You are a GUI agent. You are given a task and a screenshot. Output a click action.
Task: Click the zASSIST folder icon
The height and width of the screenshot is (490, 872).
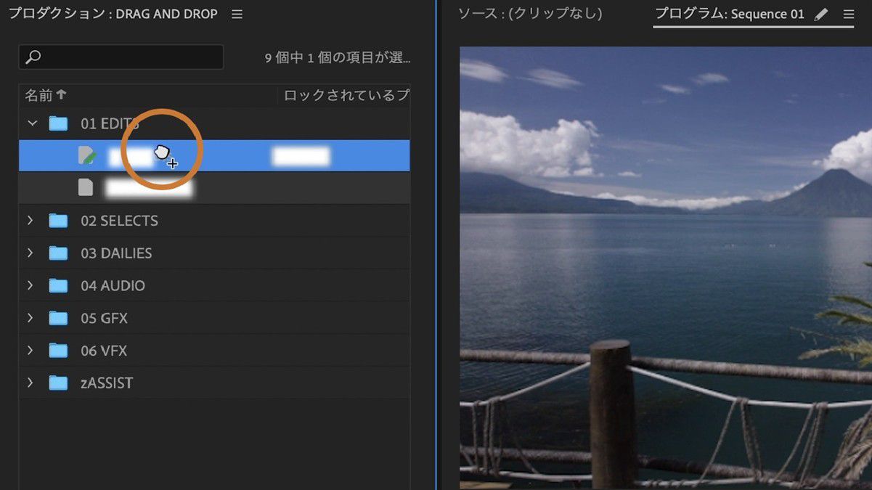[58, 383]
